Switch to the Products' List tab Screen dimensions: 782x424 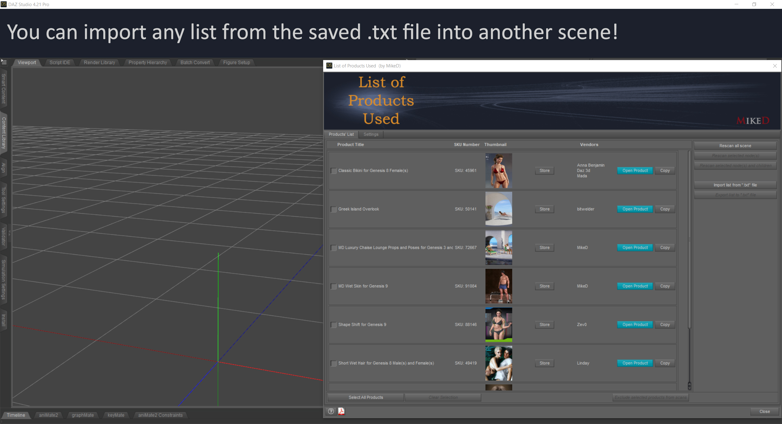click(x=341, y=134)
